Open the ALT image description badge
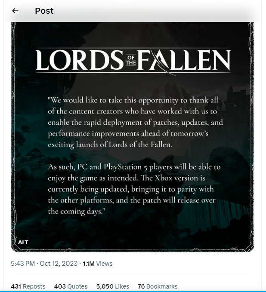This screenshot has width=266, height=292. (23, 242)
